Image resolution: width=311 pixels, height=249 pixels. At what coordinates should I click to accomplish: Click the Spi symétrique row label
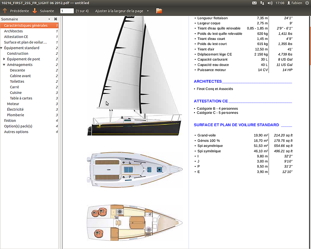[209, 151]
